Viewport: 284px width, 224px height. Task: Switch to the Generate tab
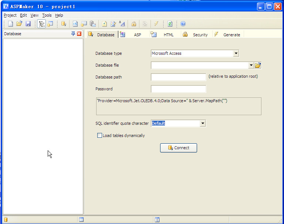[x=228, y=34]
